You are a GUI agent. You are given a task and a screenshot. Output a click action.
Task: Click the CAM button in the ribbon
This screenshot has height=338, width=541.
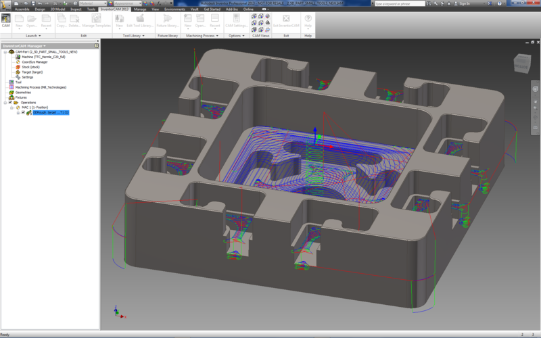click(6, 20)
